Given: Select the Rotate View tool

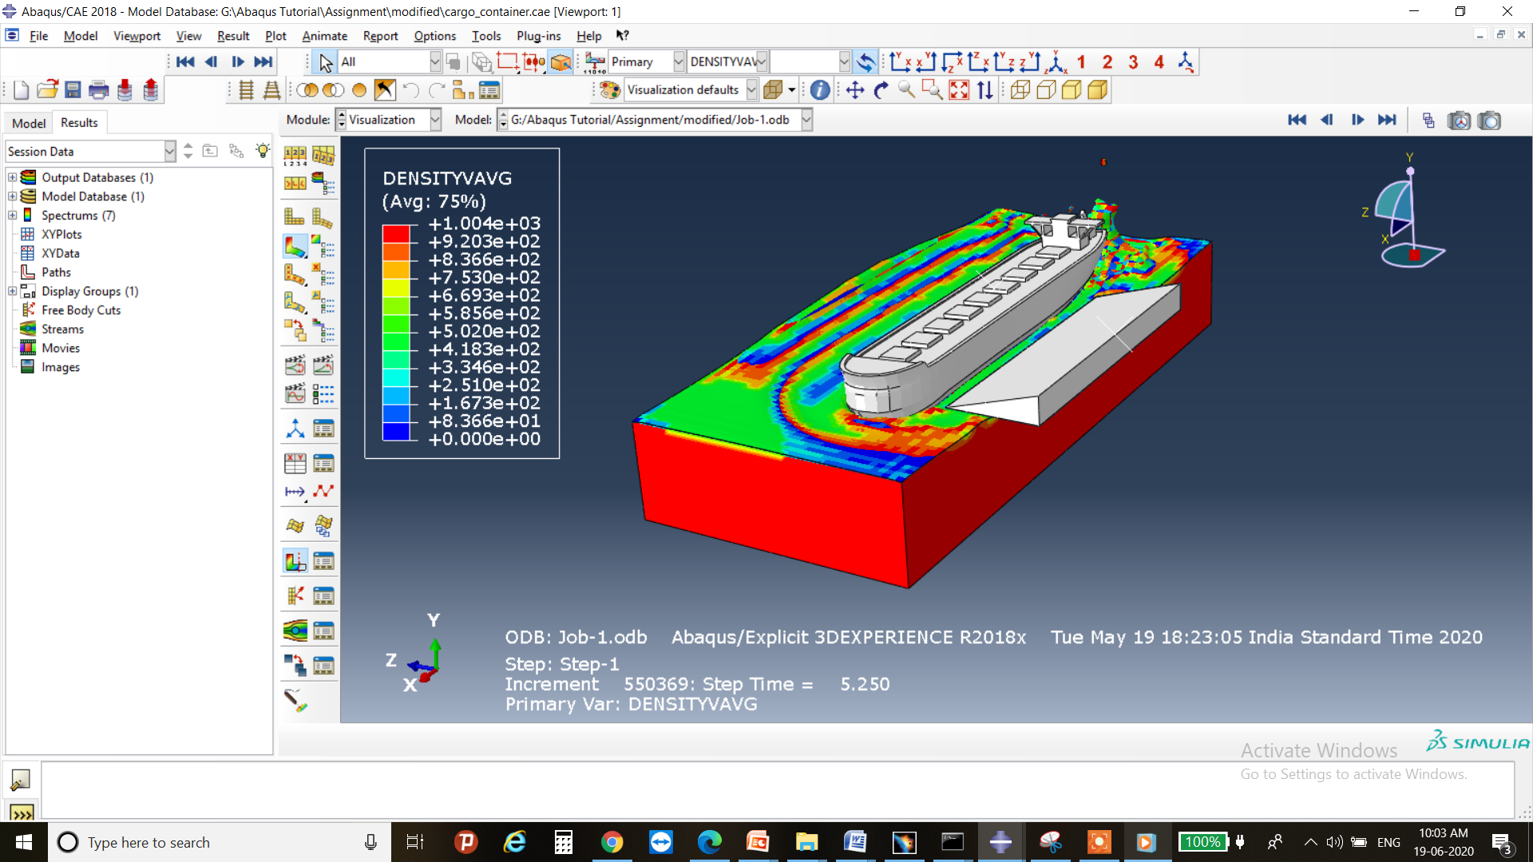Looking at the screenshot, I should 881,90.
